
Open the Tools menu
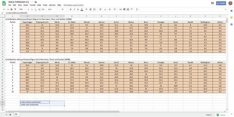pyautogui.click(x=45, y=5)
